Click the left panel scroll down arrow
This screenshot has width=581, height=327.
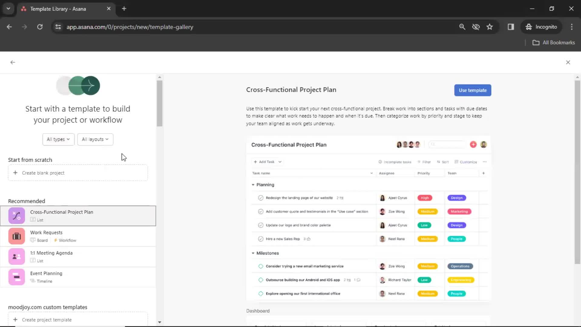coord(160,322)
